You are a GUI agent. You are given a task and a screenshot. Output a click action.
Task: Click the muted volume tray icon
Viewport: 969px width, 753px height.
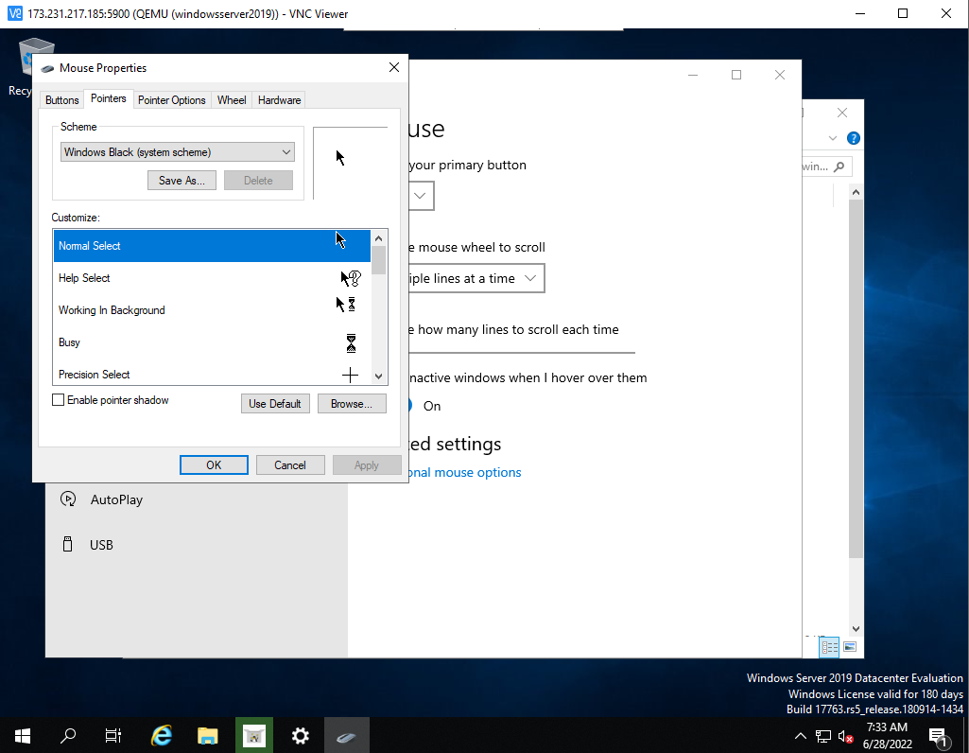(x=845, y=736)
